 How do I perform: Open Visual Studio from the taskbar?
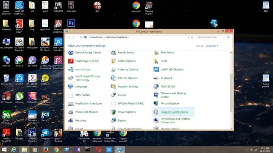click(77, 150)
